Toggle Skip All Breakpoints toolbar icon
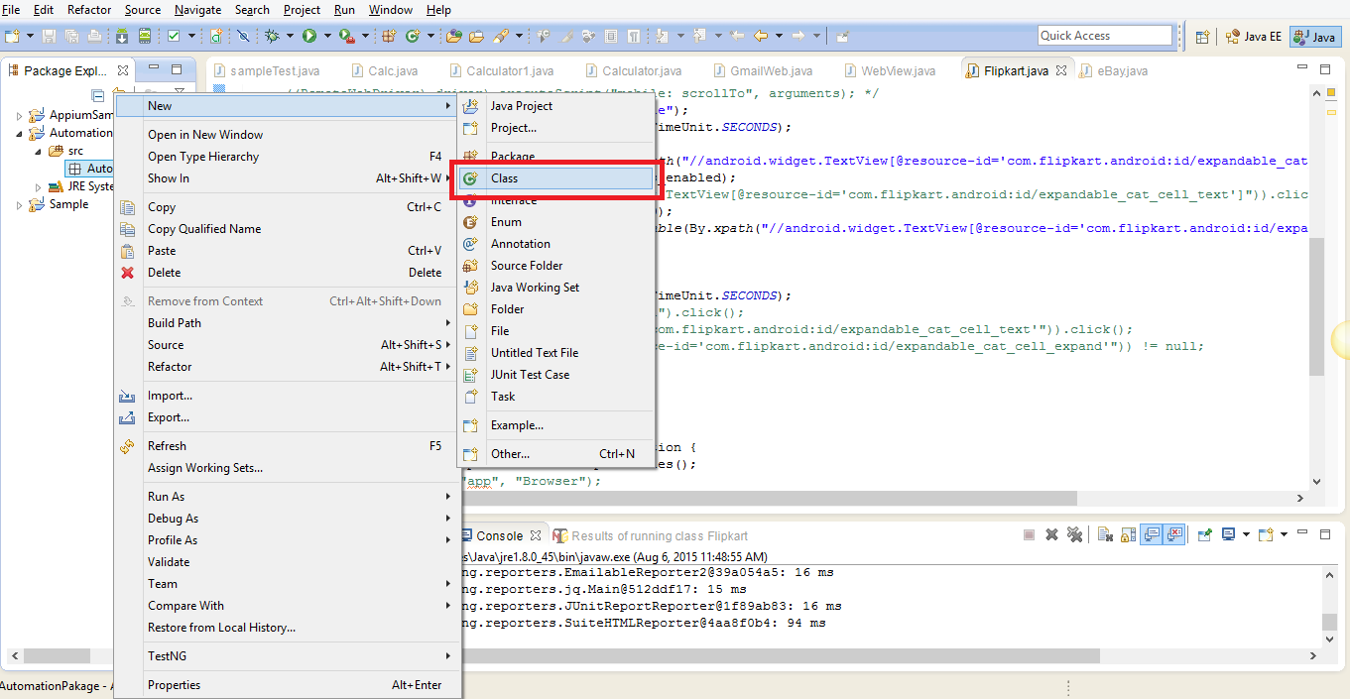Image resolution: width=1350 pixels, height=699 pixels. (x=243, y=36)
